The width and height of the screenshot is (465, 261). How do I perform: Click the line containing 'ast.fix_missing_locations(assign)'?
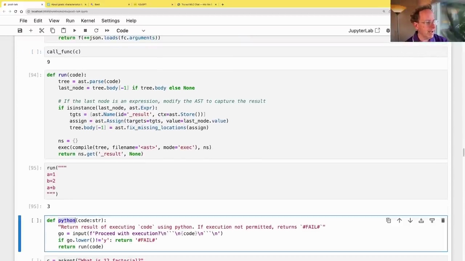pos(139,128)
